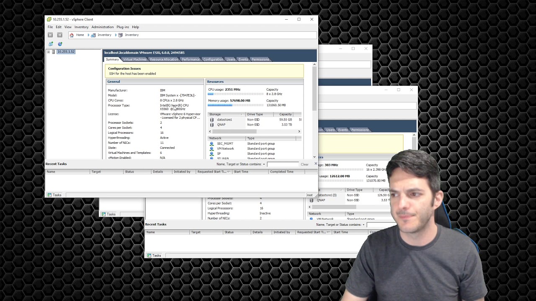Click the vSphere Client title bar app icon
The height and width of the screenshot is (301, 536).
(49, 19)
